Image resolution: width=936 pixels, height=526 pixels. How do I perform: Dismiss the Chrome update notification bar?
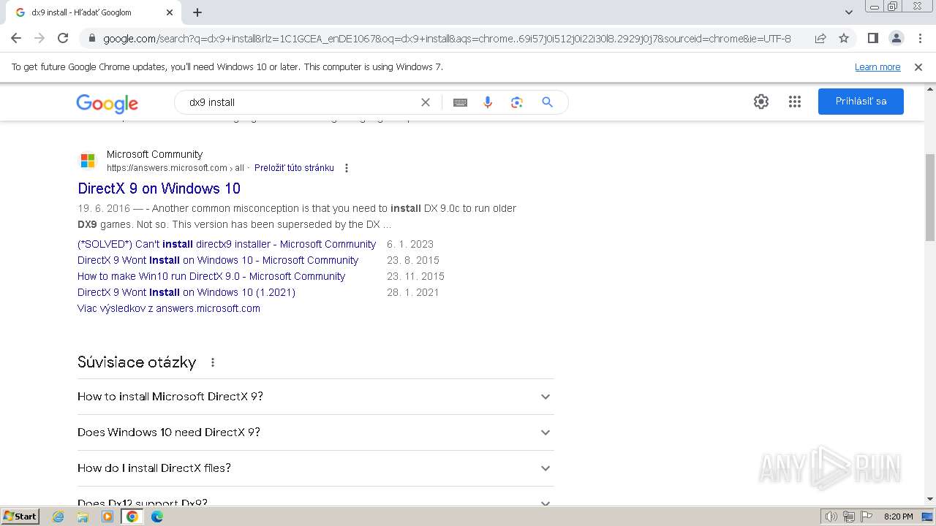(918, 67)
